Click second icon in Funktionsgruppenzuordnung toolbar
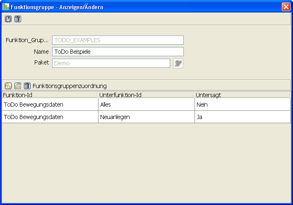Screen dimensions: 293x205 (x=18, y=86)
